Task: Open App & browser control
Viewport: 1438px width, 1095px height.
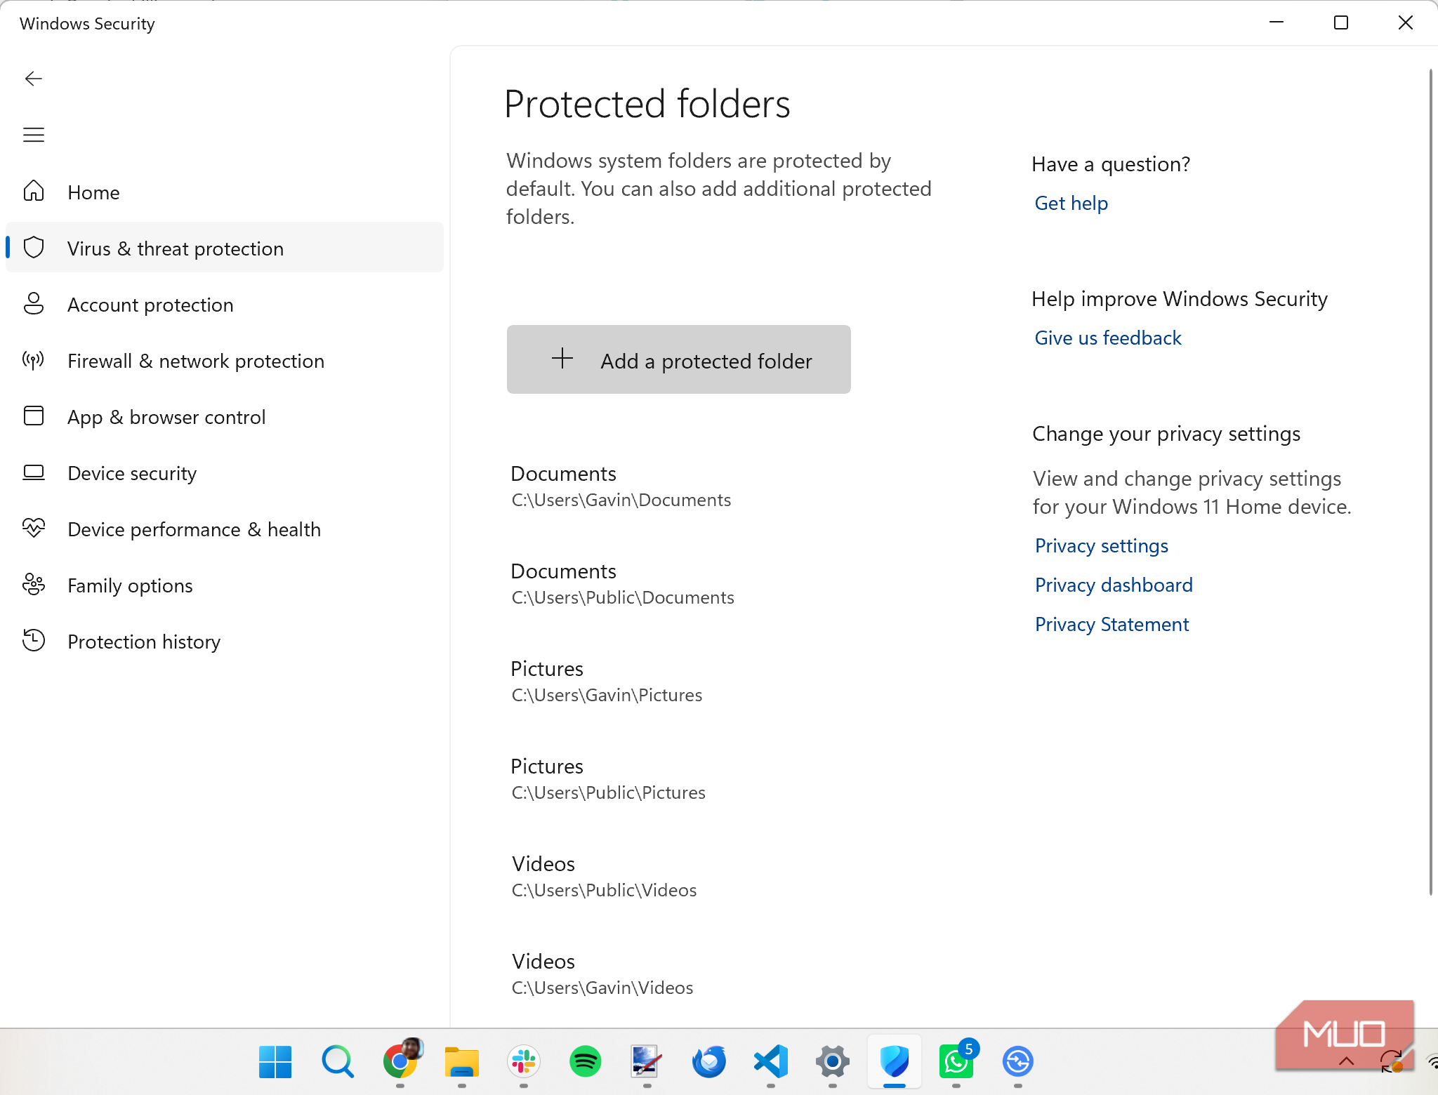Action: (x=225, y=416)
